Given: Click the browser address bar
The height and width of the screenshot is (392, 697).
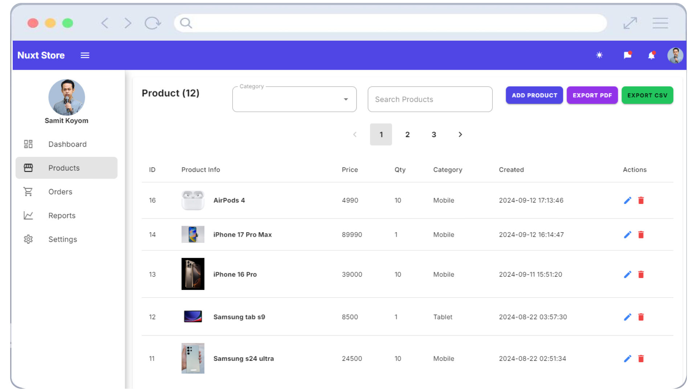Looking at the screenshot, I should (x=390, y=23).
